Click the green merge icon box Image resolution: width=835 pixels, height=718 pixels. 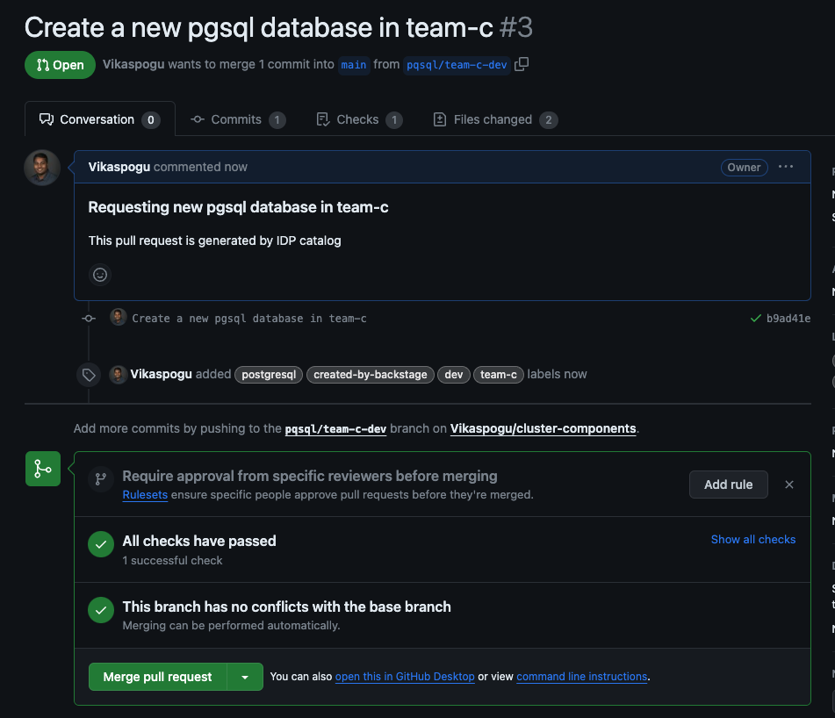point(43,469)
